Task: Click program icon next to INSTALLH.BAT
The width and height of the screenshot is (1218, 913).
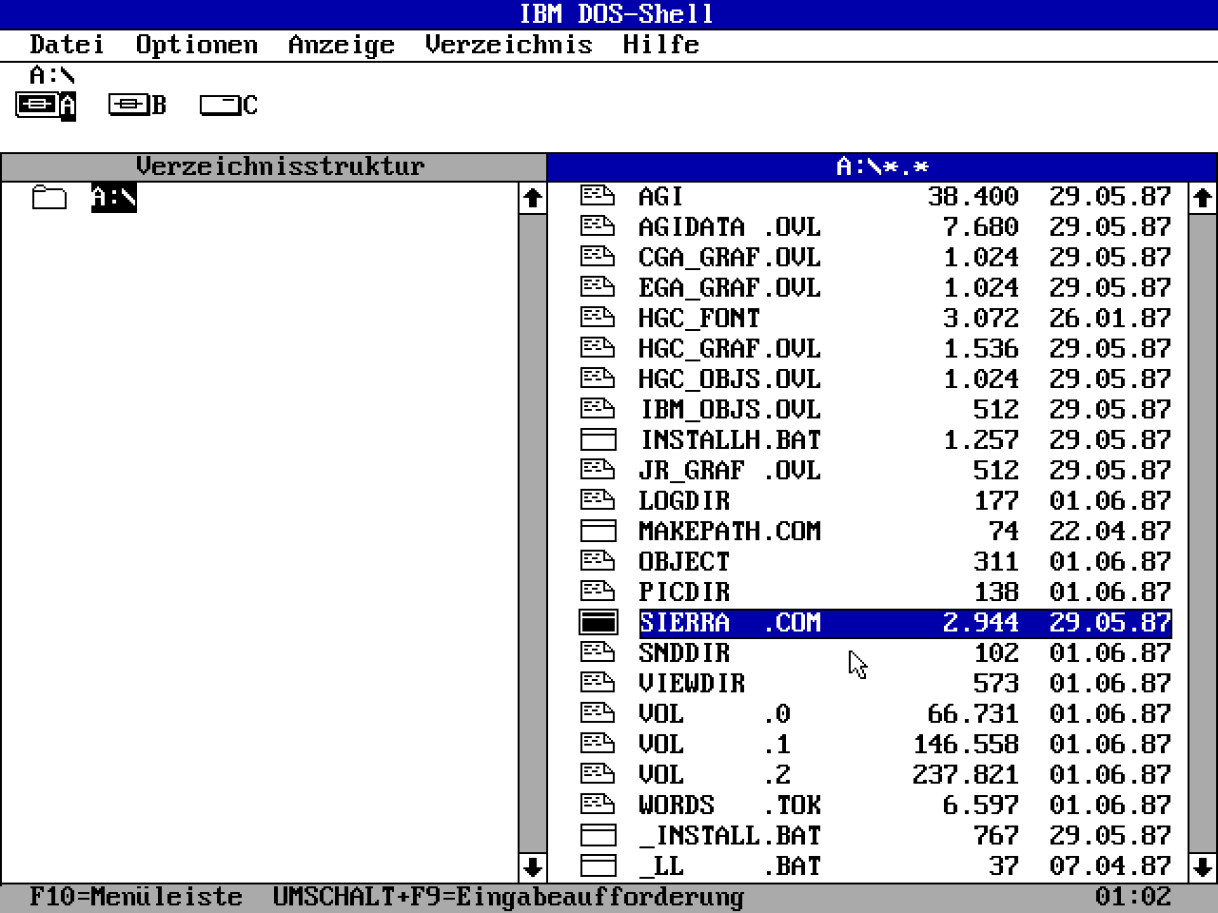Action: click(x=598, y=439)
